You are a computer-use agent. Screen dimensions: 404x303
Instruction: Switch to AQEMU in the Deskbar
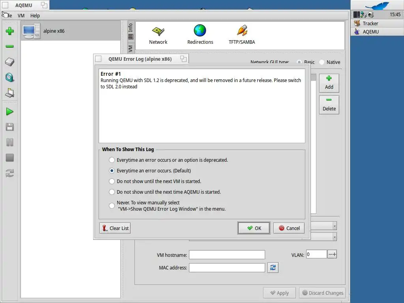click(x=377, y=32)
